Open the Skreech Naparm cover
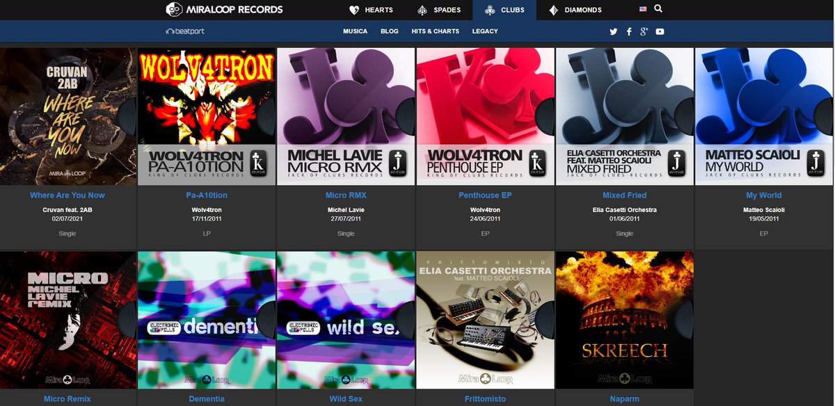Screen dimensions: 835x406 [625, 320]
